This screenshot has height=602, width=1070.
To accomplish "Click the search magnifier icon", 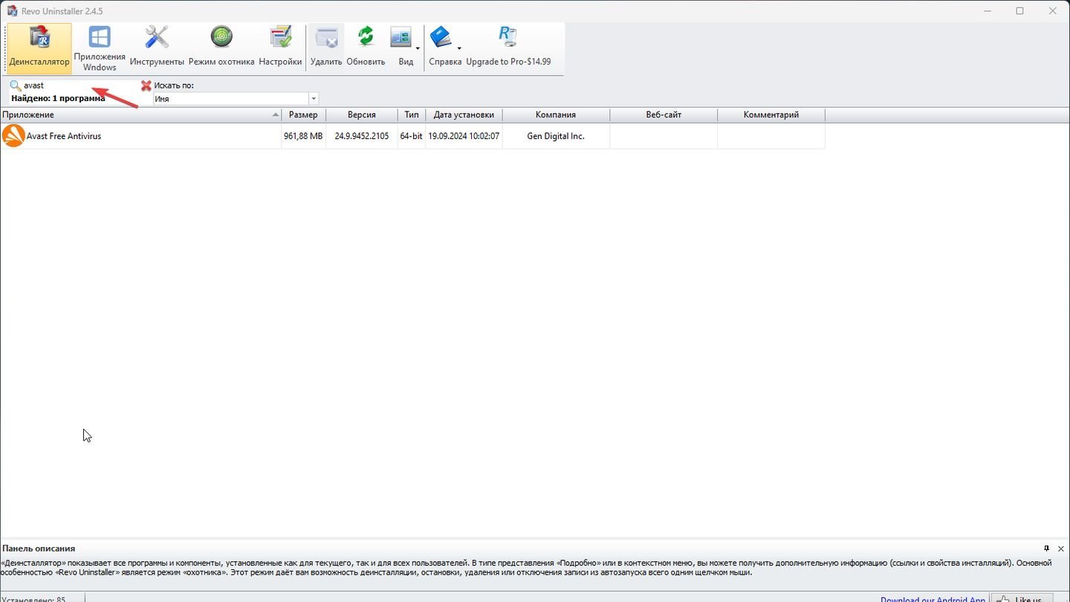I will (x=15, y=85).
